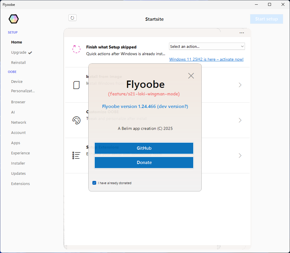Close the Flyoobe about dialog
The height and width of the screenshot is (253, 290).
[x=191, y=76]
